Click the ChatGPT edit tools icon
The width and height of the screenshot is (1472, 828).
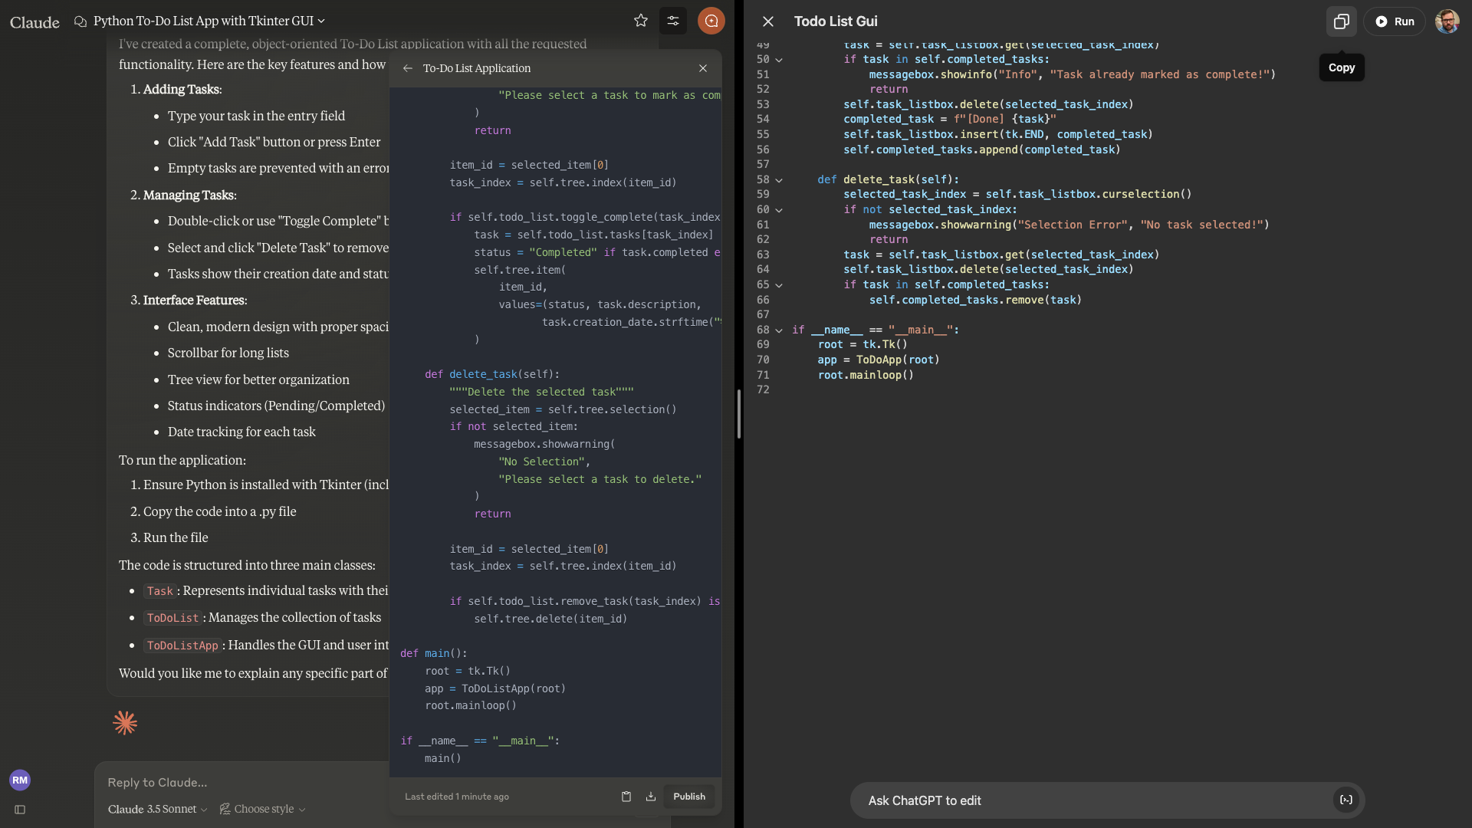[1346, 800]
